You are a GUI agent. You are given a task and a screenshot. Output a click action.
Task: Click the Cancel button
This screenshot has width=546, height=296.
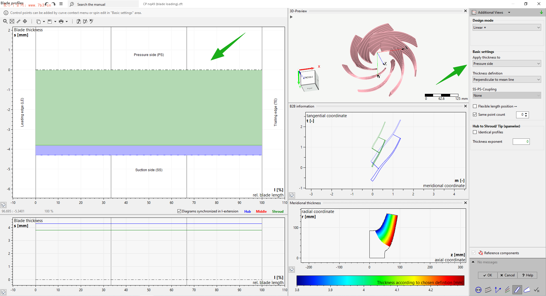[508, 275]
